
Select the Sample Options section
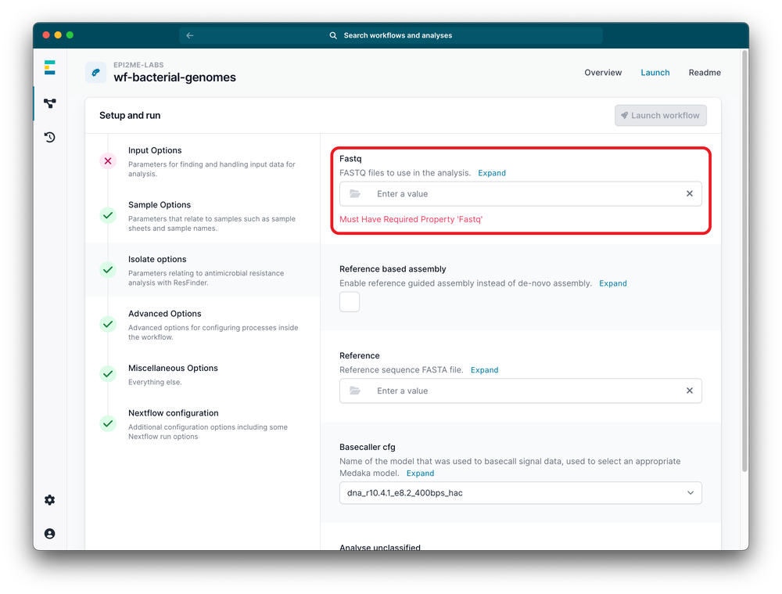[x=203, y=216]
